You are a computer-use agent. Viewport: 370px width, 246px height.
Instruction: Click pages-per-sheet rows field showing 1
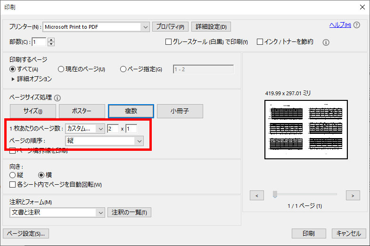[131, 129]
